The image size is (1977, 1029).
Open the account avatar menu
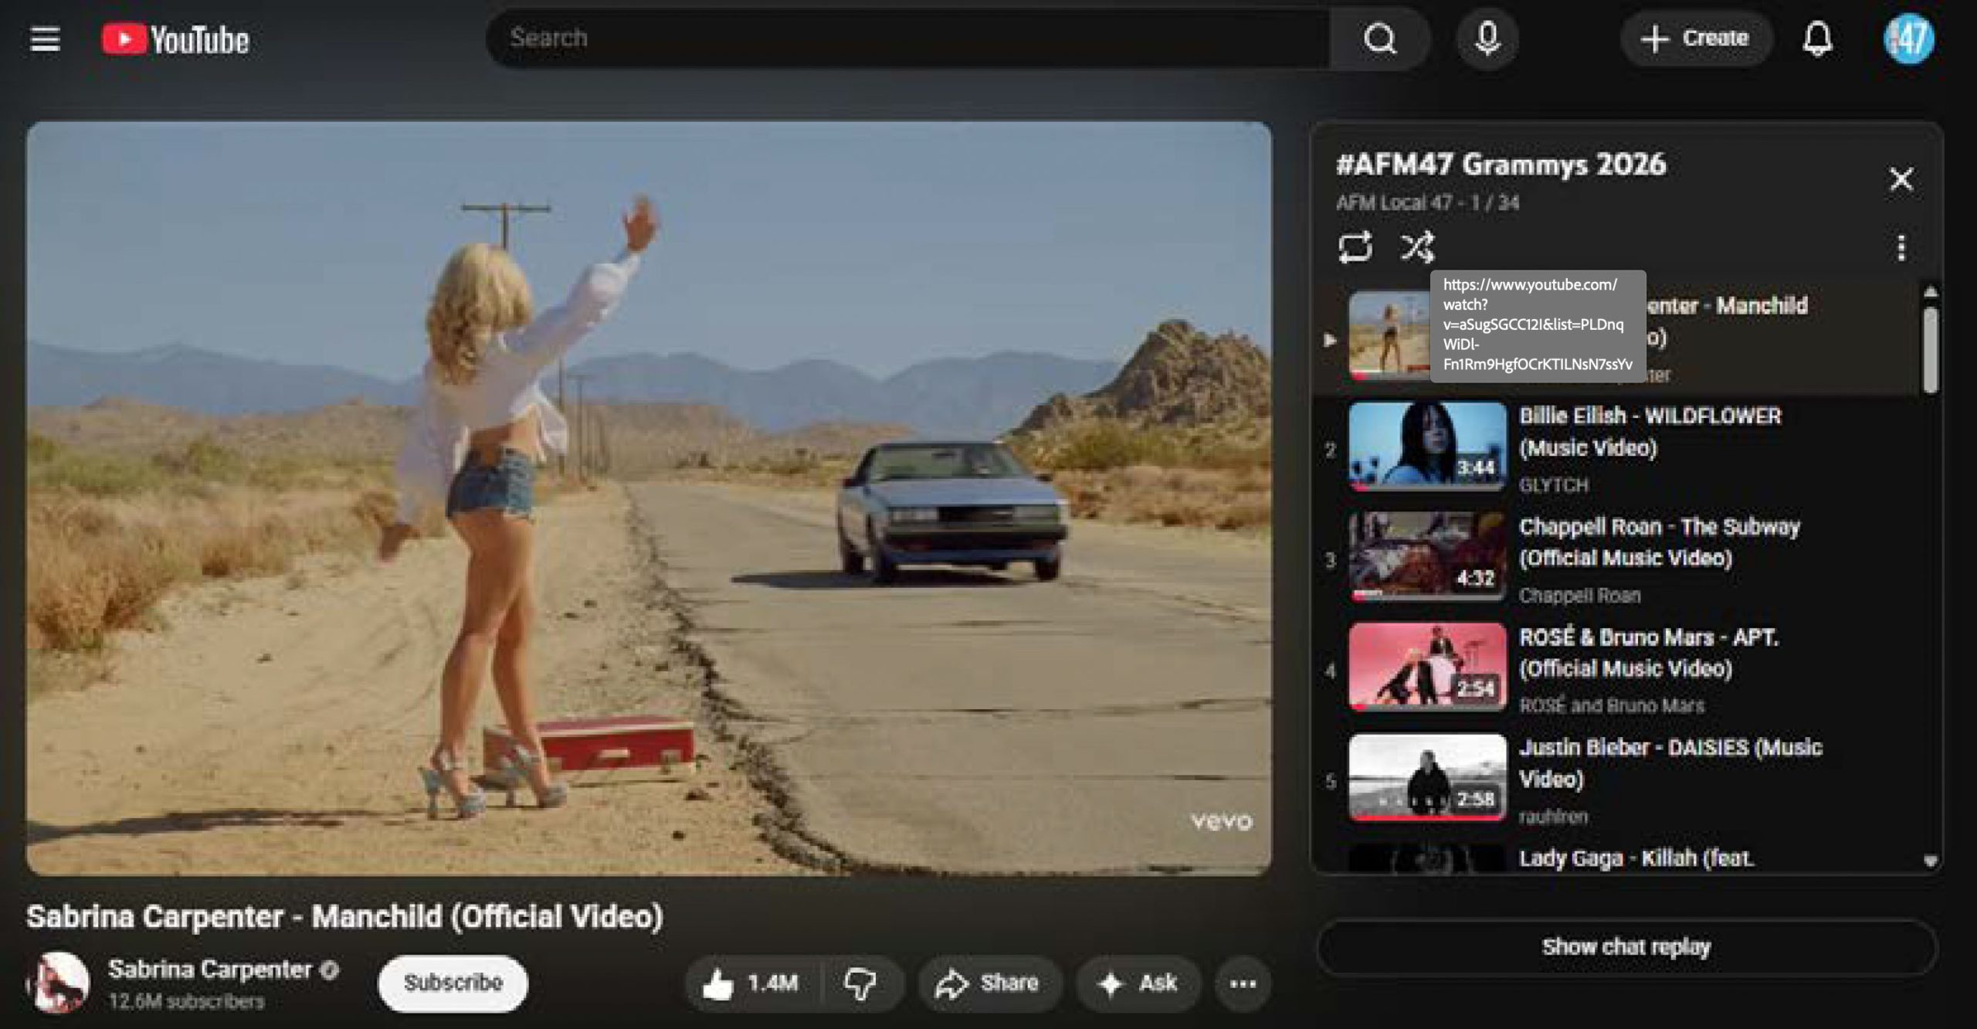pos(1908,39)
